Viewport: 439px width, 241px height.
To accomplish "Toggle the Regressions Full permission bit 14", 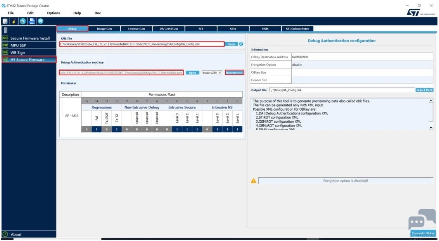I will click(x=97, y=130).
